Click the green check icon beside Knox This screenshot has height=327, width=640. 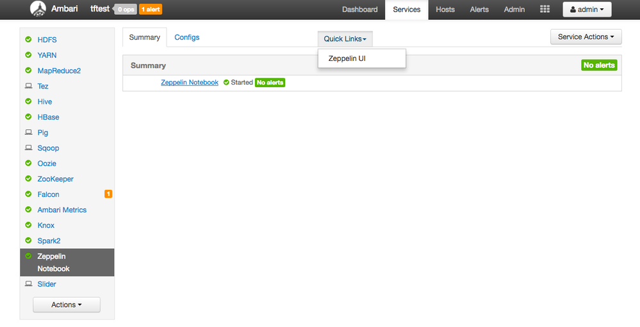28,225
